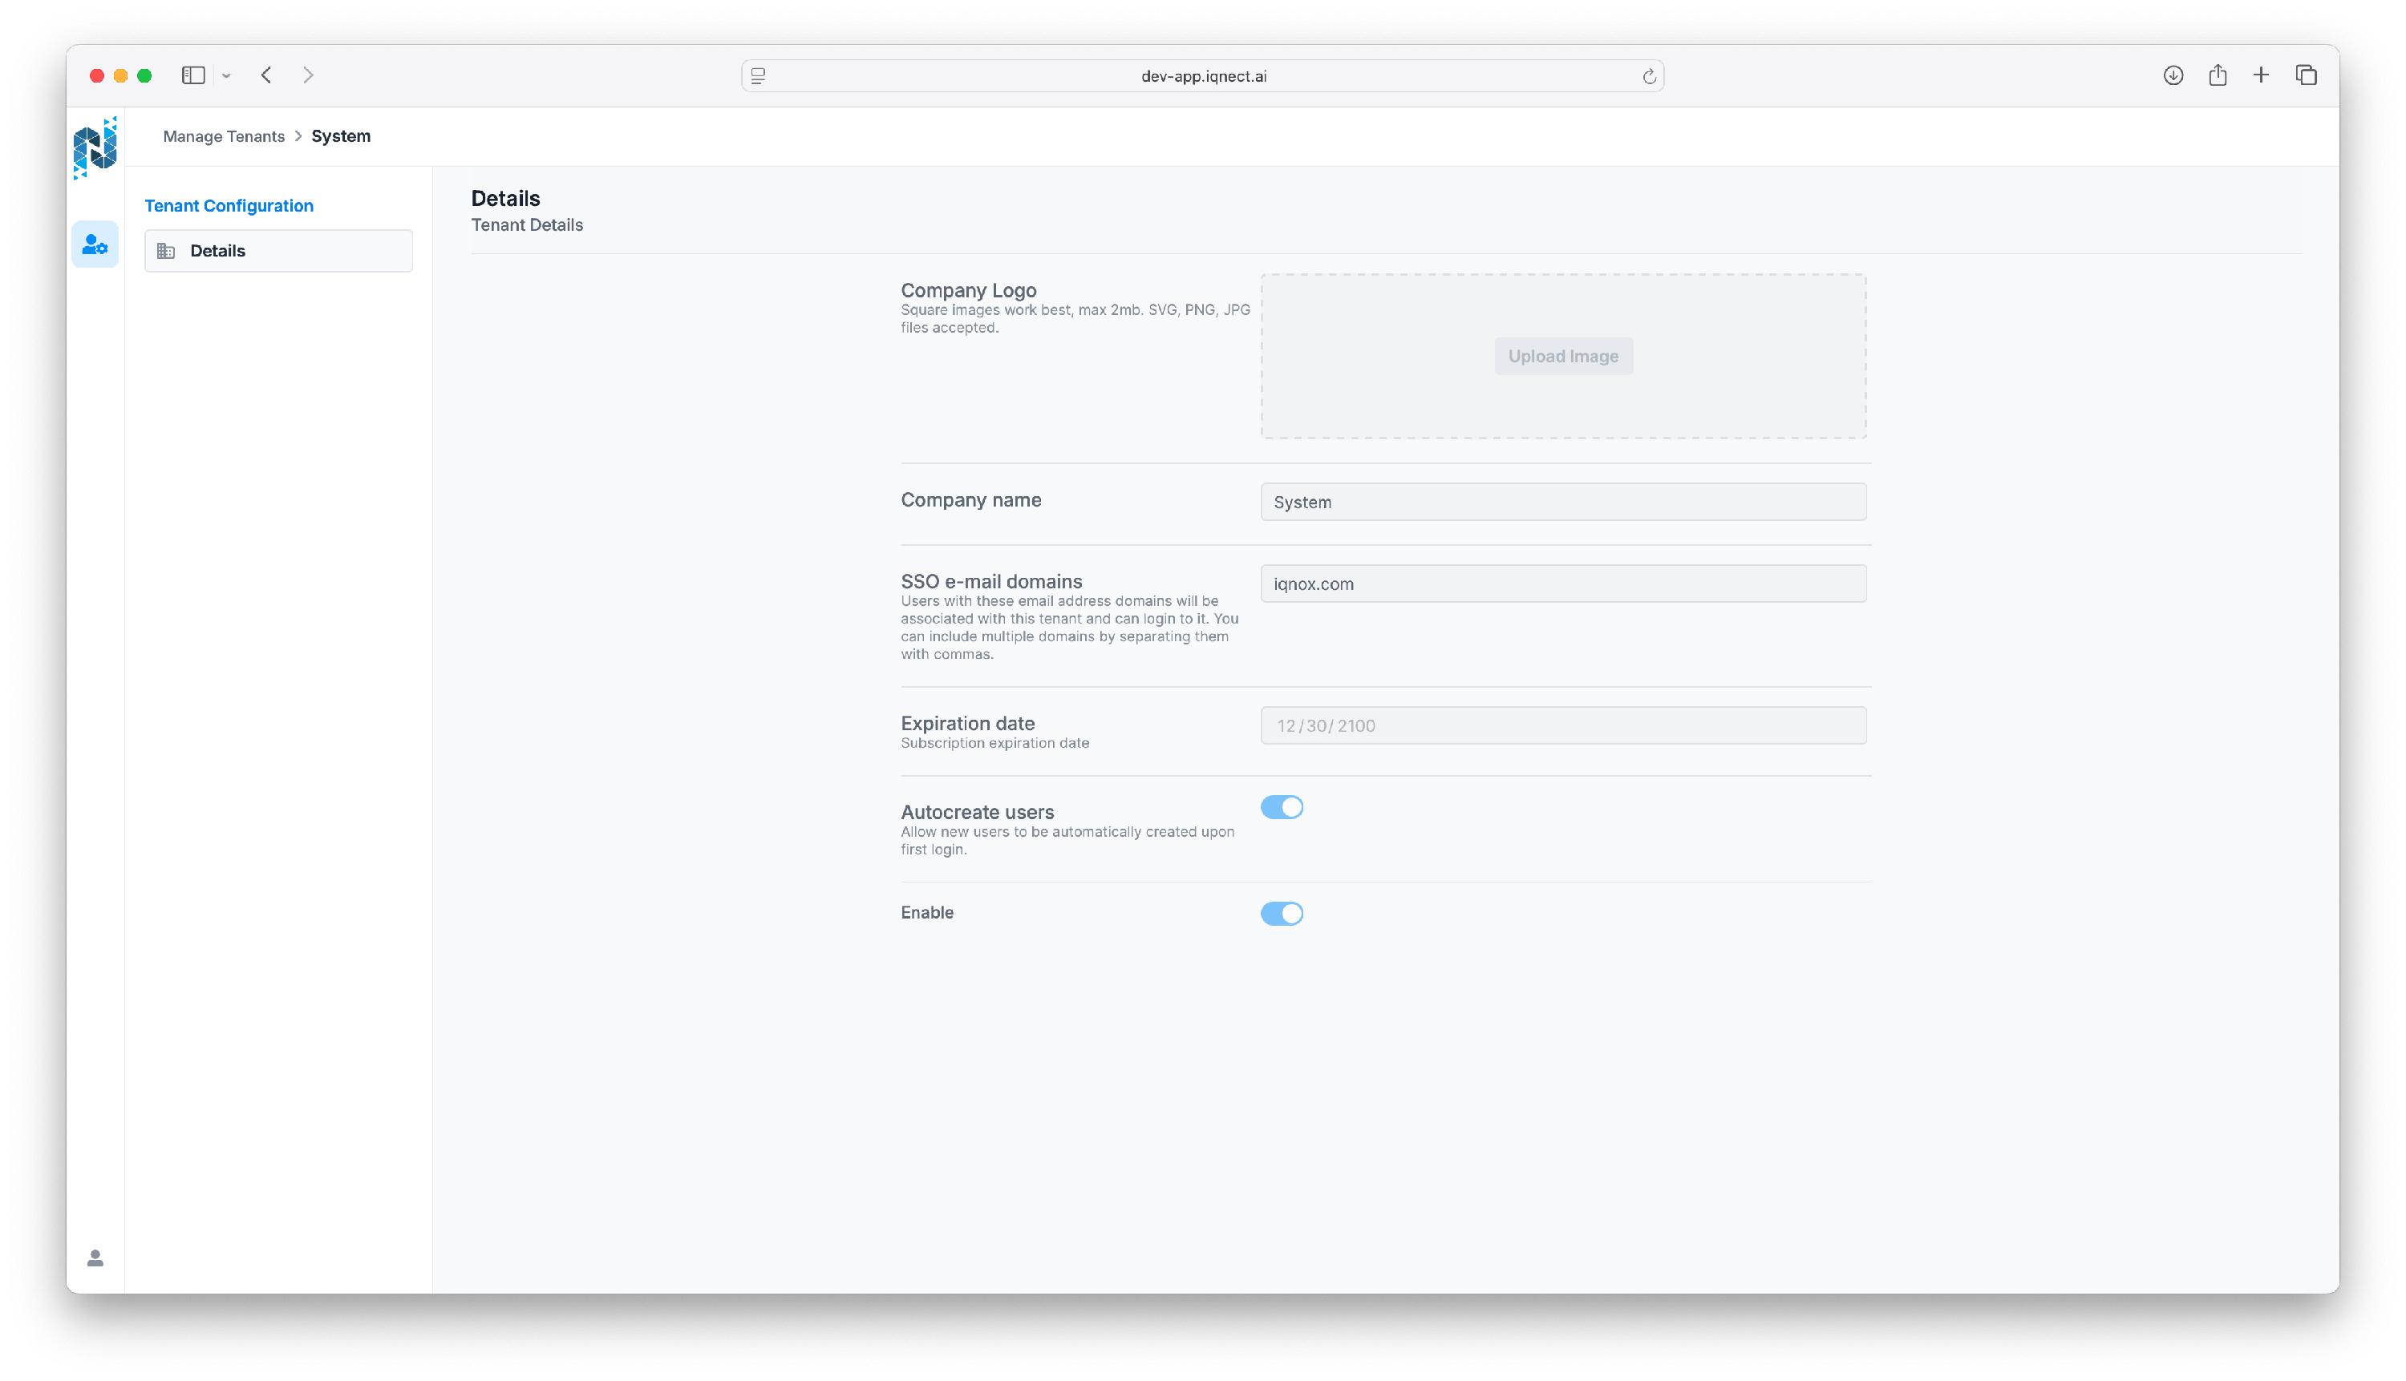2406x1381 pixels.
Task: Open the Tenant Configuration section heading
Action: [229, 206]
